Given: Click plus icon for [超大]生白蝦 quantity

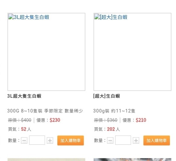Looking at the screenshot, I should click(x=136, y=140).
